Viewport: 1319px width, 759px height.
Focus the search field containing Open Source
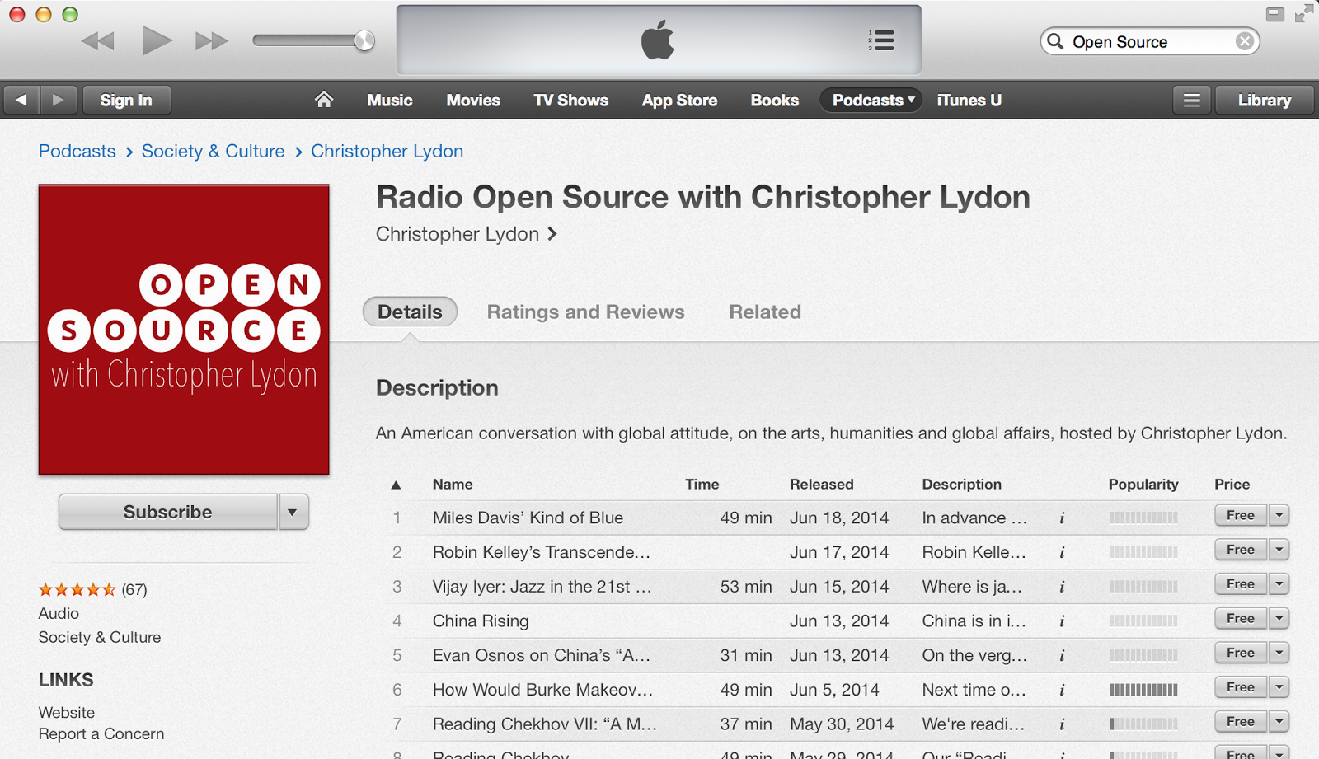1150,41
